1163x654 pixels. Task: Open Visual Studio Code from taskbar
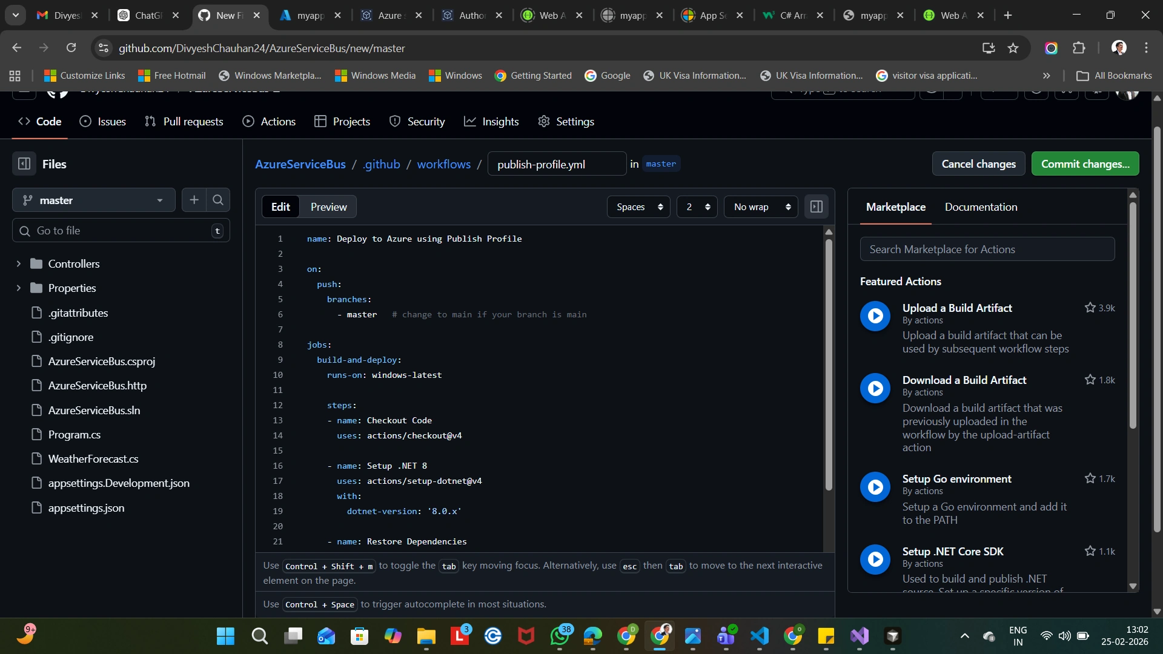tap(760, 636)
